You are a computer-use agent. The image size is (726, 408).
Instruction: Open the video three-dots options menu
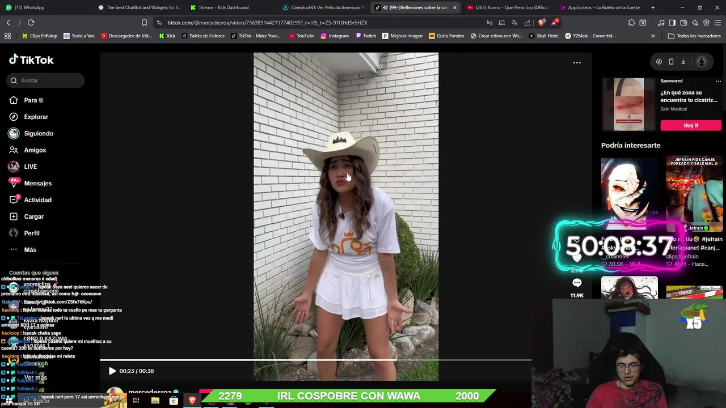577,62
